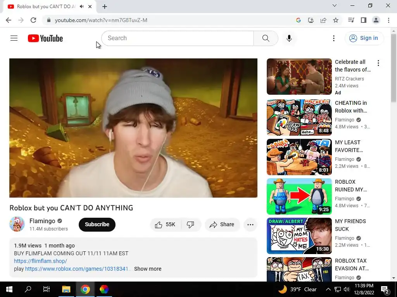
Task: Click the address bar URL
Action: (x=101, y=20)
